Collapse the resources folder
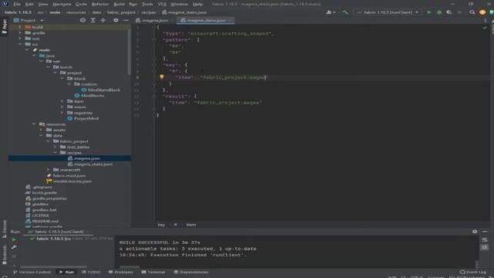Viewport: 494px width, 278px height. [34, 124]
